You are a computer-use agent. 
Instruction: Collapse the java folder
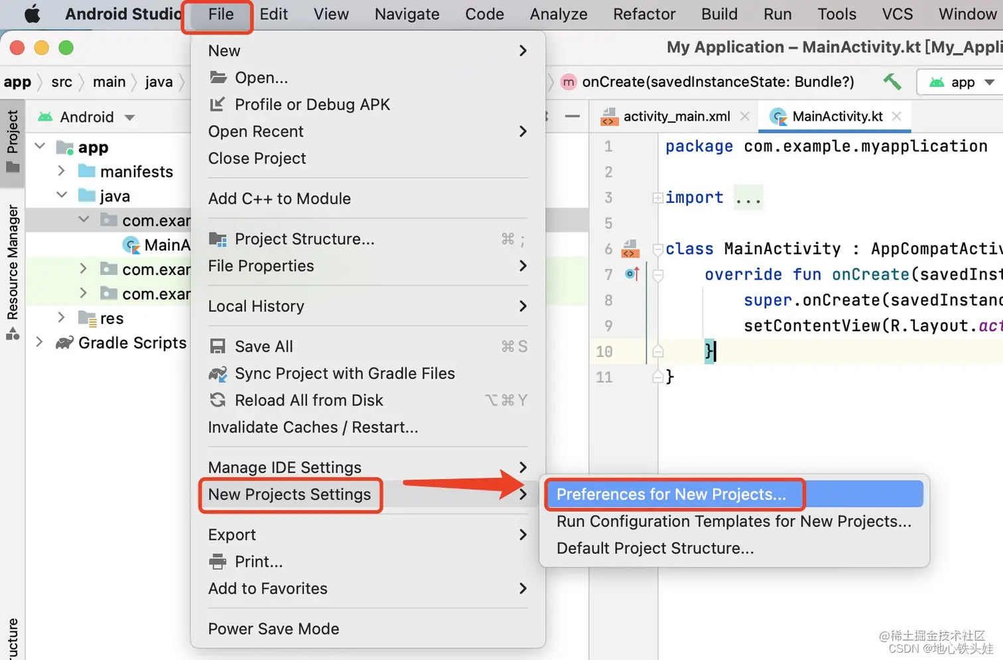[62, 195]
